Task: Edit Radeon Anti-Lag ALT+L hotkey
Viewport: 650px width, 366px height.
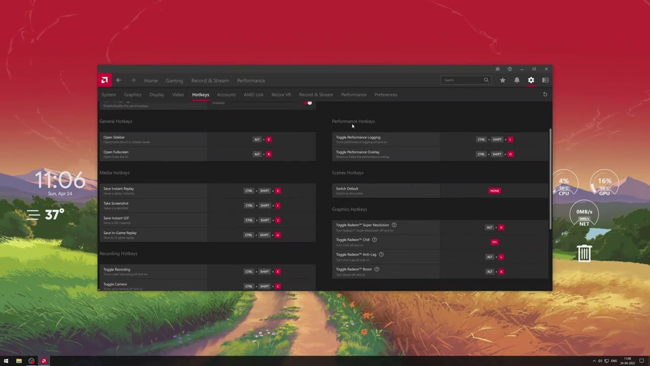Action: [495, 257]
